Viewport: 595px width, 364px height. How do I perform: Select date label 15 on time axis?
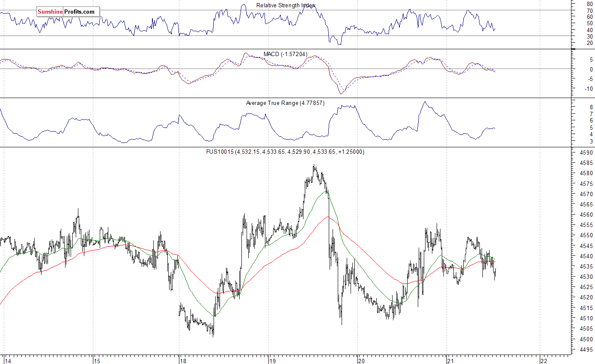pyautogui.click(x=97, y=361)
